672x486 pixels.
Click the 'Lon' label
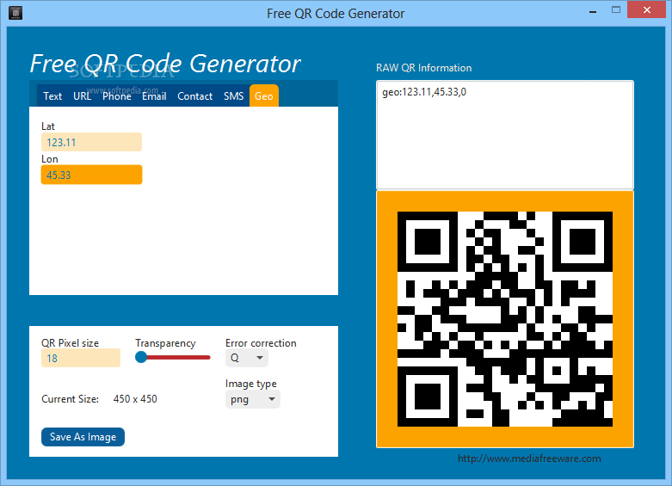50,159
